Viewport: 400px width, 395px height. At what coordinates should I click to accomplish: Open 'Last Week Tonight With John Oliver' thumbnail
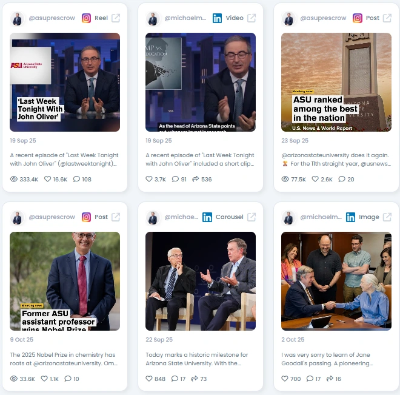(x=65, y=83)
